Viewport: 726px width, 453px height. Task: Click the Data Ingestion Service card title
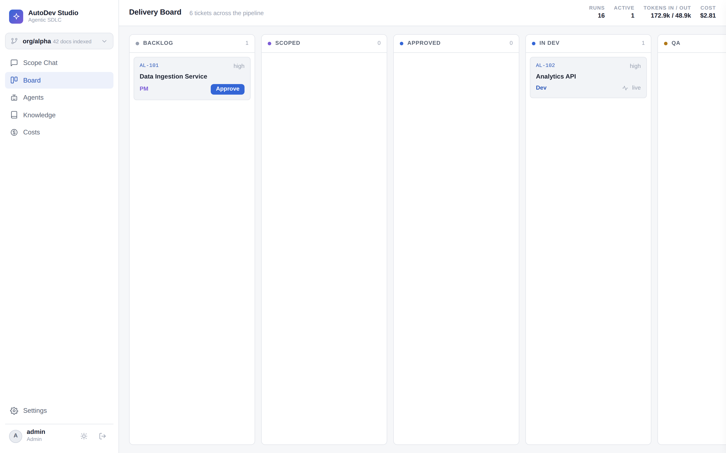coord(173,77)
